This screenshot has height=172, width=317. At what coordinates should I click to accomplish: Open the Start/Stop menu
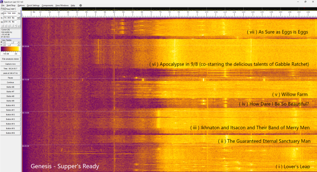[x=11, y=6]
